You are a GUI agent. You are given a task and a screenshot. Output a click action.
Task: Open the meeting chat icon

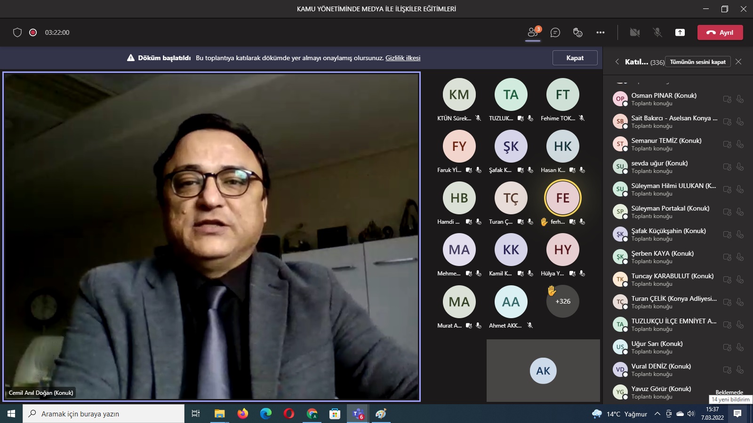555,32
